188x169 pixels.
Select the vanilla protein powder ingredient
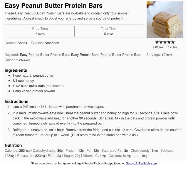tap(34, 91)
